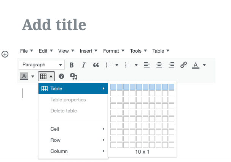Align text to the right
Screen dimensions: 231x162
coord(171,65)
